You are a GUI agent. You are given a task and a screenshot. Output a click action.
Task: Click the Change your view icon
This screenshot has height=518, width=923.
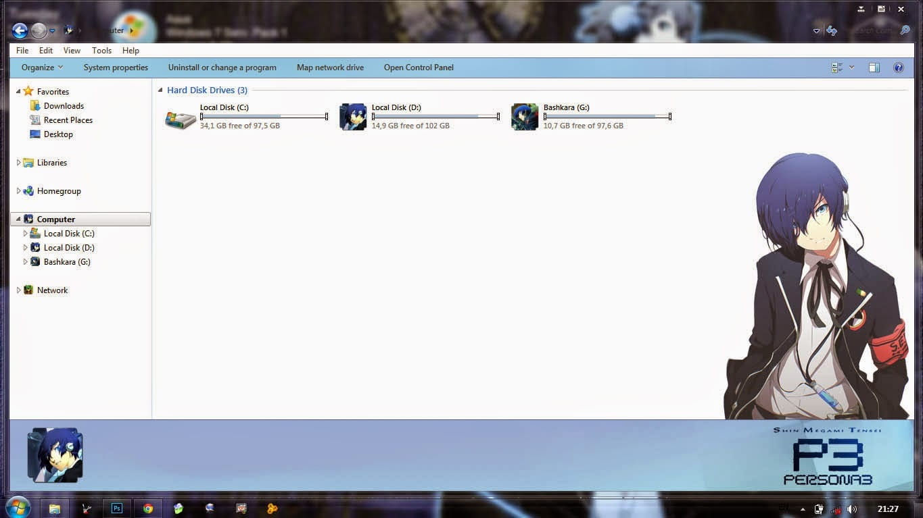[x=837, y=68]
